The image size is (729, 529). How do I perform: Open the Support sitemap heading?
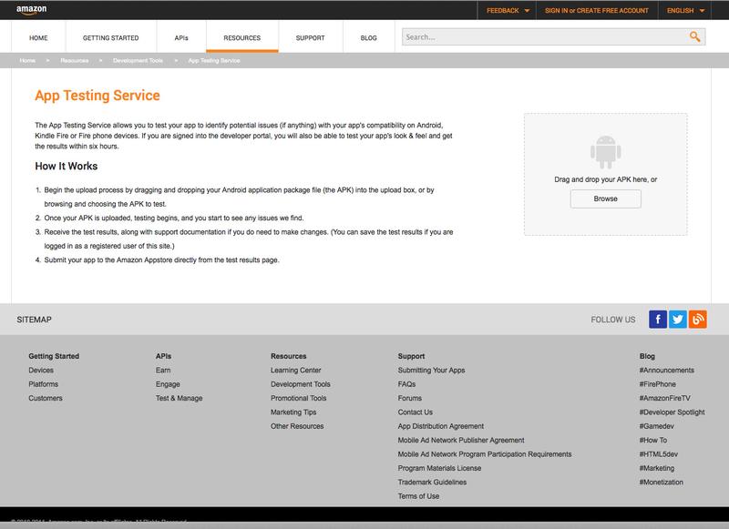412,356
